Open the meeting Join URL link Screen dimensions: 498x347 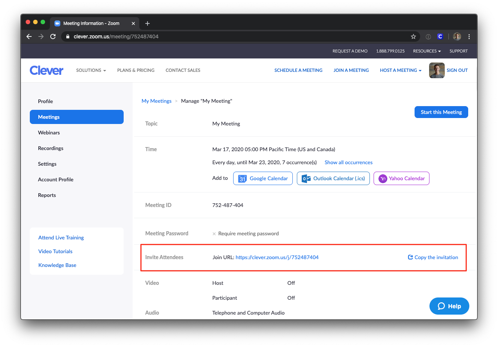[277, 257]
